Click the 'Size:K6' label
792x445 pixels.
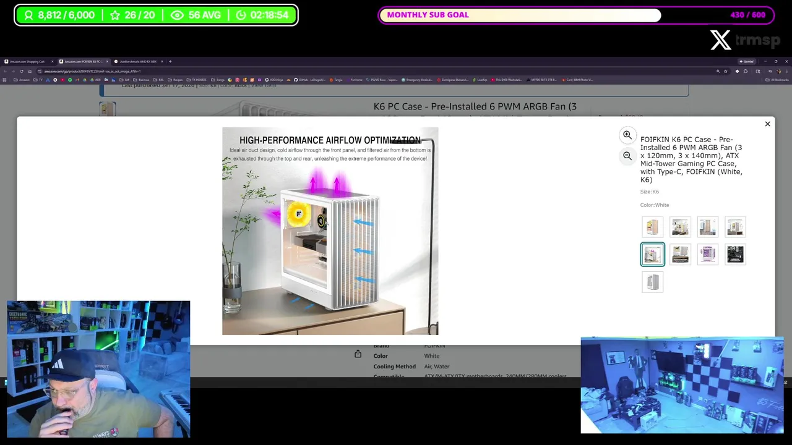tap(650, 192)
